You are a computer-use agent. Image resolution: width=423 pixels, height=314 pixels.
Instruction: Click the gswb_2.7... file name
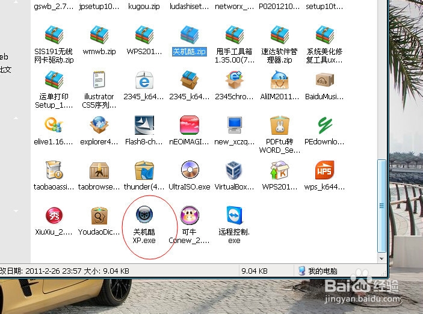54,7
